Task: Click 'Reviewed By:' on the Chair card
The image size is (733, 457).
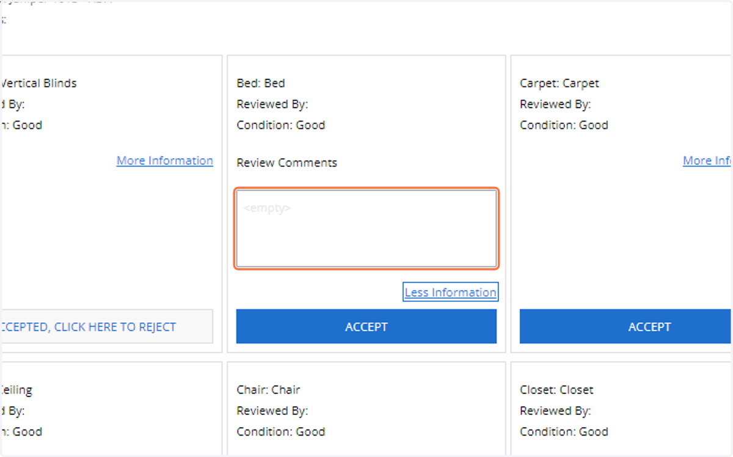Action: pos(272,411)
